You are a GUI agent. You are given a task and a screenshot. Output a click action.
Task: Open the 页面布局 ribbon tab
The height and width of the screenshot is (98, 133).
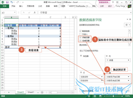point(31,6)
